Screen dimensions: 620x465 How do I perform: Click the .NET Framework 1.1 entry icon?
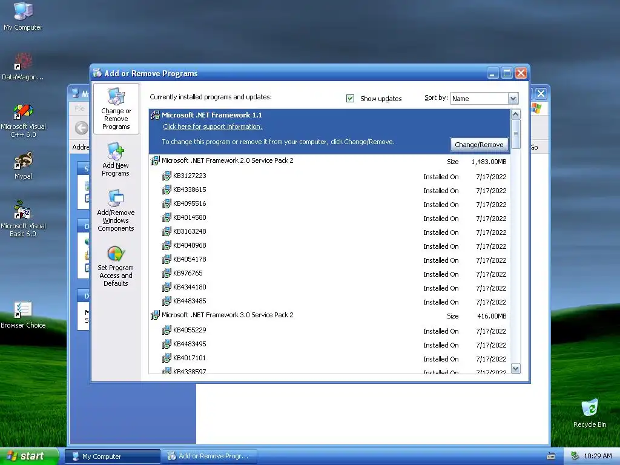[155, 115]
